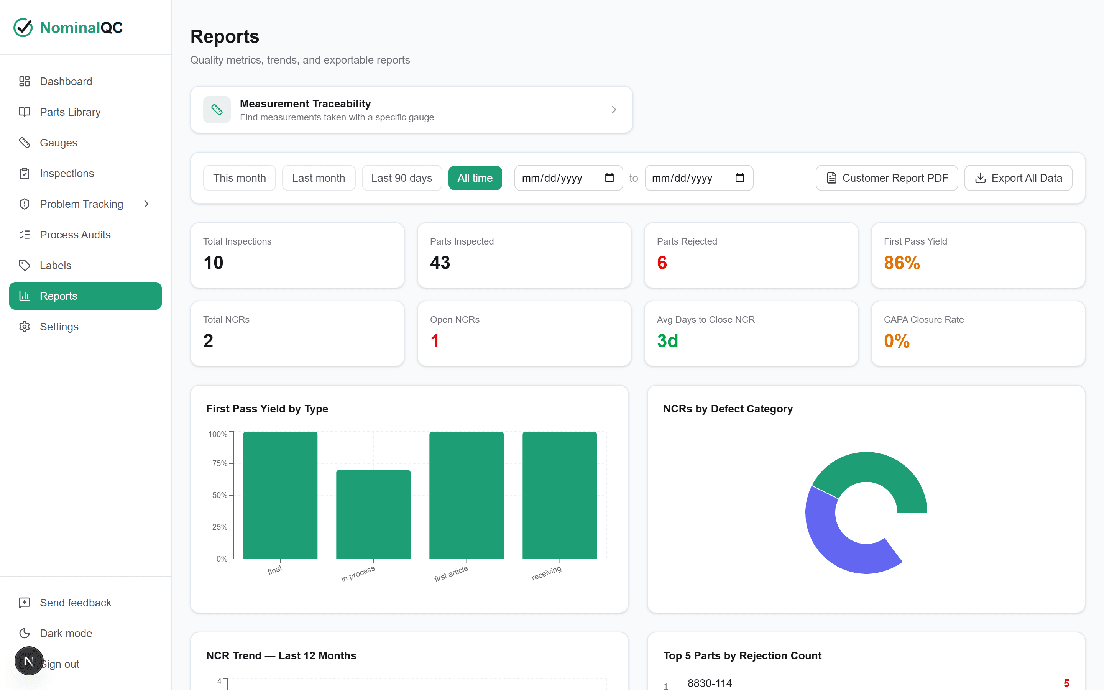Click the Settings gear icon
Image resolution: width=1104 pixels, height=690 pixels.
pyautogui.click(x=24, y=327)
